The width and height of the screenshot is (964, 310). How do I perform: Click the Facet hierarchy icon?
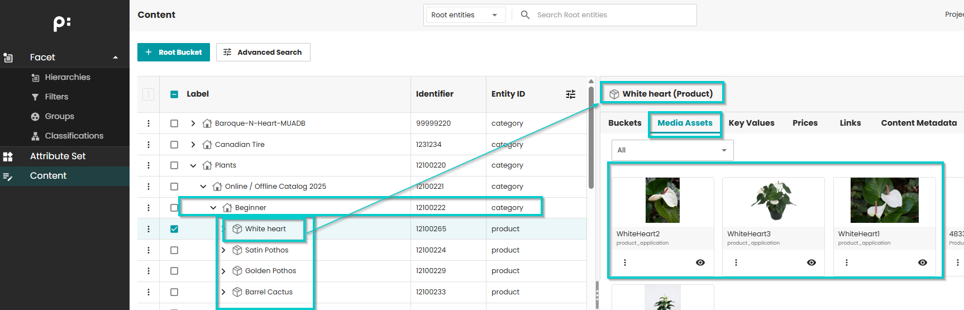point(8,58)
